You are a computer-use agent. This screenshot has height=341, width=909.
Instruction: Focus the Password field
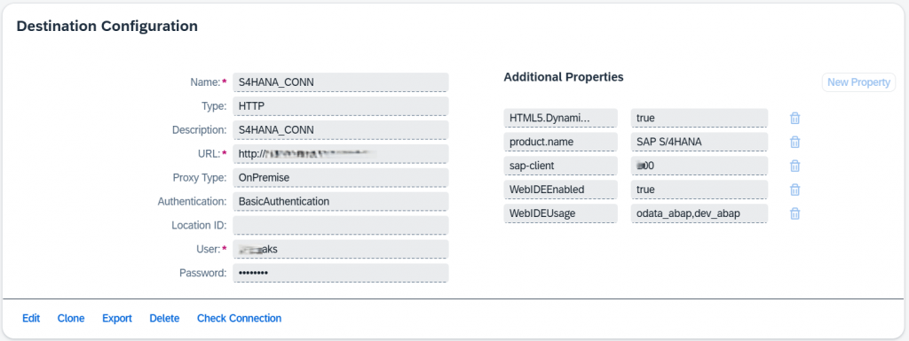341,274
